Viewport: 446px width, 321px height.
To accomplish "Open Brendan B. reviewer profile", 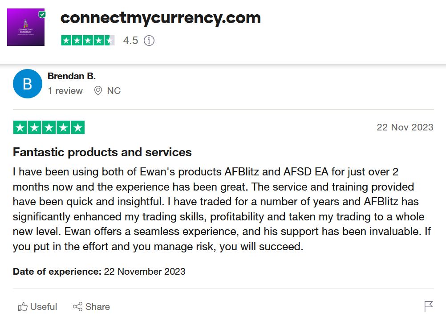I will (x=71, y=76).
